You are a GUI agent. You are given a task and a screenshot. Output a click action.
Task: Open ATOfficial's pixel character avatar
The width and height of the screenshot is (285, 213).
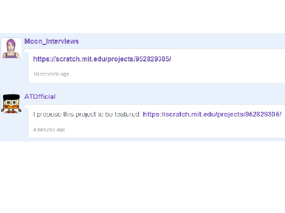[11, 104]
